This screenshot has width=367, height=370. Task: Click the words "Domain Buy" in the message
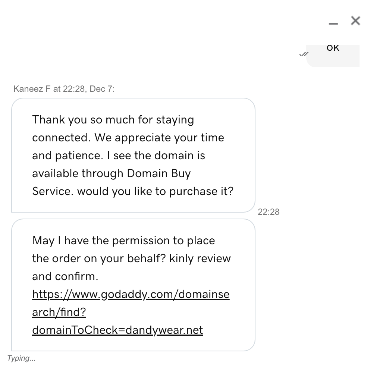click(x=159, y=173)
